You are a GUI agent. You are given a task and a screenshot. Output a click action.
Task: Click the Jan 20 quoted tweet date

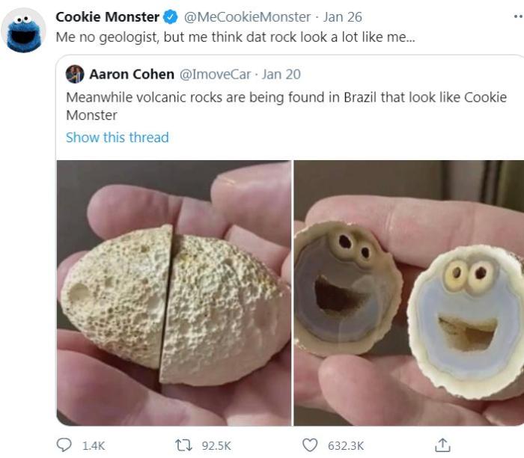281,74
